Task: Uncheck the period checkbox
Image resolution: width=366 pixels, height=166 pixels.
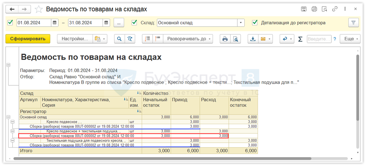Action: click(x=10, y=23)
